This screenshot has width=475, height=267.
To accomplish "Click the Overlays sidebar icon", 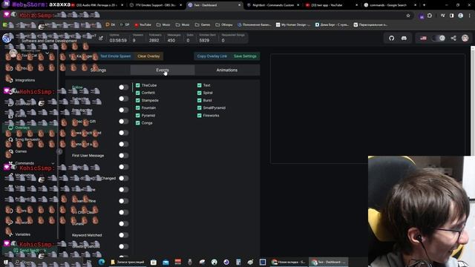I will coord(10,128).
